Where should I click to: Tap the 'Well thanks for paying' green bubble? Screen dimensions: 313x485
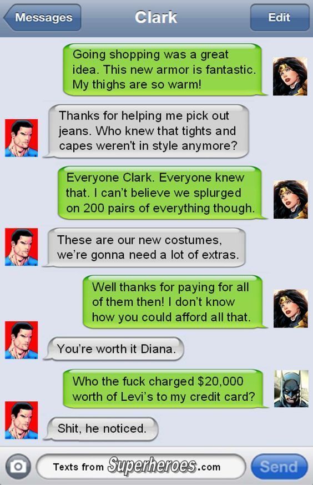tap(175, 302)
